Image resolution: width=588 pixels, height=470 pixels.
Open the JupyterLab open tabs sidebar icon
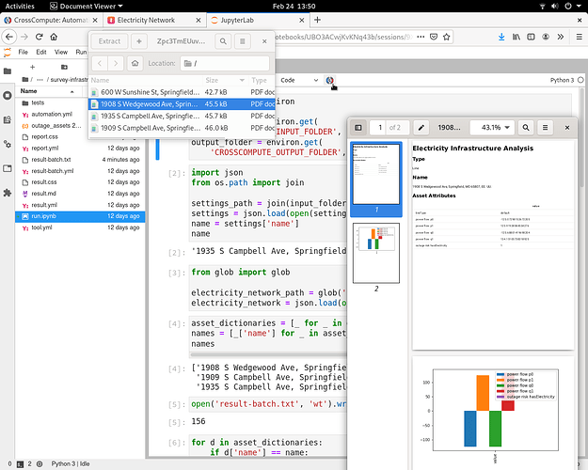click(8, 168)
